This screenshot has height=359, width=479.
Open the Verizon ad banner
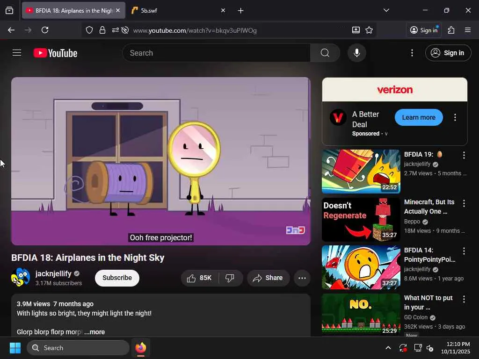[x=395, y=89]
